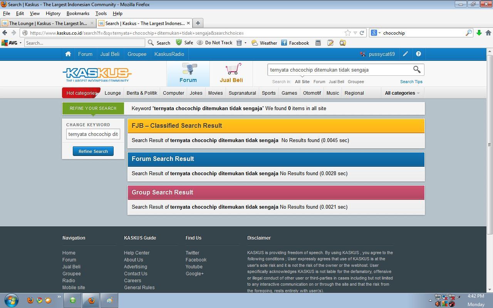The height and width of the screenshot is (308, 493).
Task: Open the Tools menu
Action: 101,13
